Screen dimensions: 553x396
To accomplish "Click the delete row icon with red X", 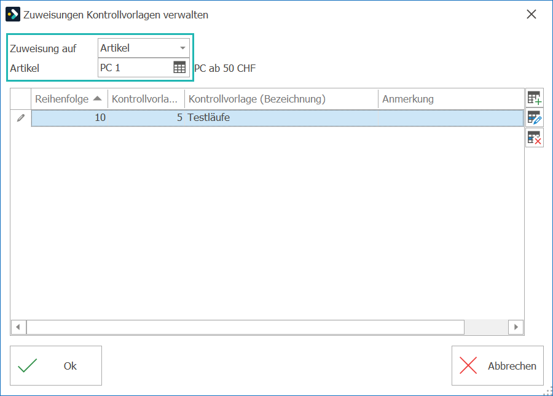I will pos(535,138).
